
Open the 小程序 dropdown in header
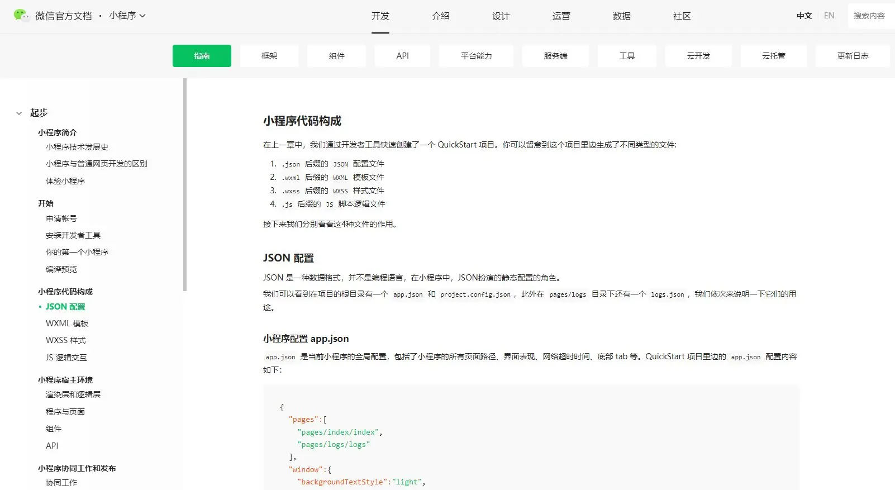pyautogui.click(x=127, y=16)
